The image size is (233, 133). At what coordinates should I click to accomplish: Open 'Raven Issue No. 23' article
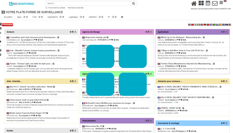[x=94, y=126]
